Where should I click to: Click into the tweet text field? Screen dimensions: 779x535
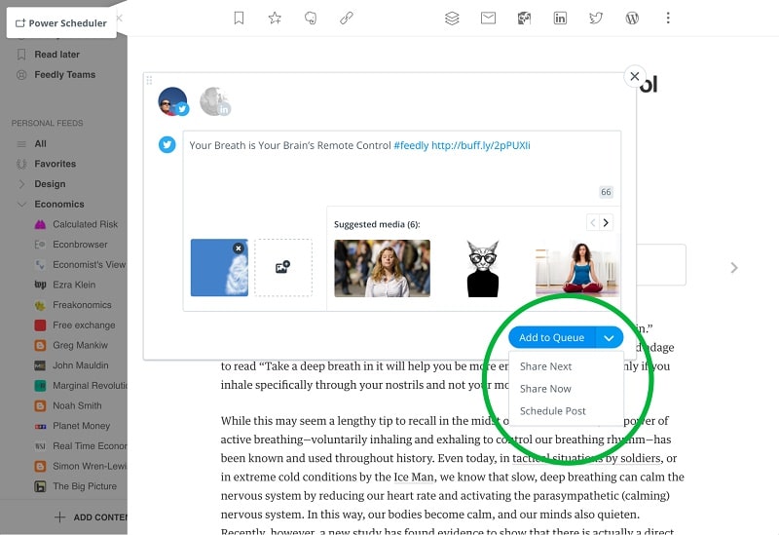(x=401, y=167)
